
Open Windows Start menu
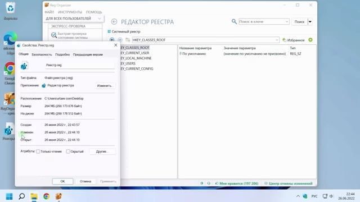click(x=9, y=196)
